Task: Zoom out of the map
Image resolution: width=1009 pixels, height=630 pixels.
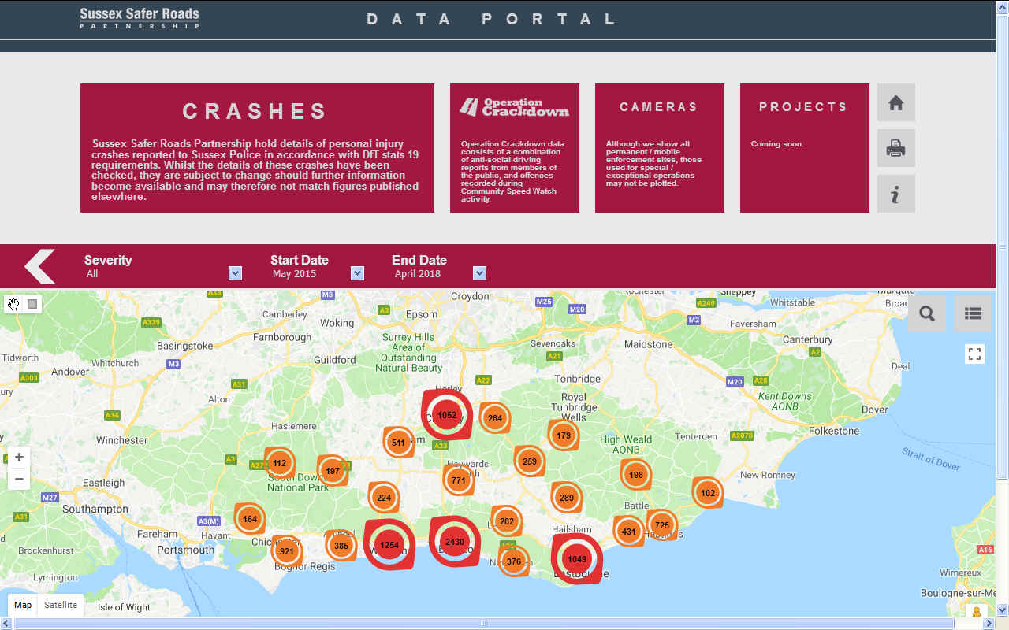Action: point(19,479)
